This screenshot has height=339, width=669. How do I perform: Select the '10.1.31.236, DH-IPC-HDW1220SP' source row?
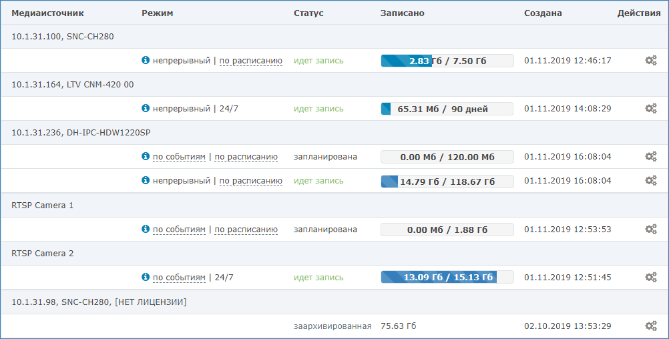click(81, 133)
